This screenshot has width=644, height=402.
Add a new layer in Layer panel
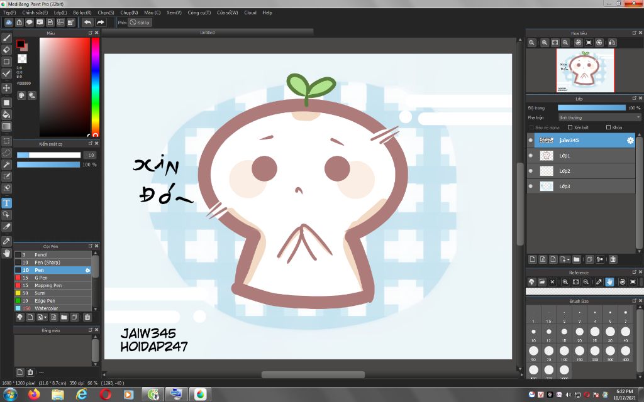tap(533, 259)
